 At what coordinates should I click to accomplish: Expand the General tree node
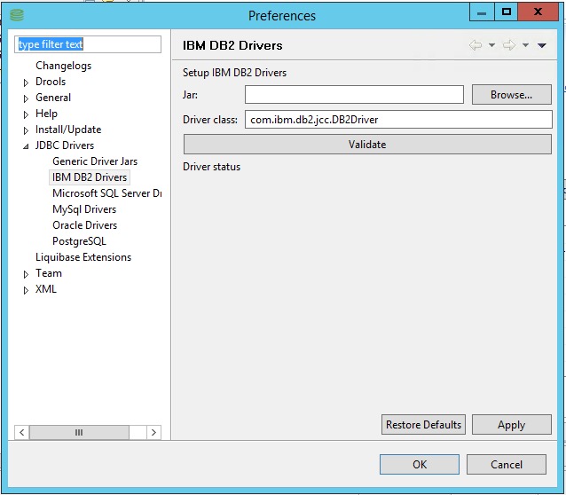click(x=26, y=98)
